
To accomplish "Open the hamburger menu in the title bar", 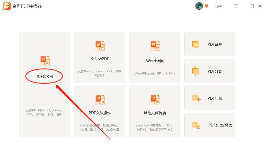I will [237, 6].
